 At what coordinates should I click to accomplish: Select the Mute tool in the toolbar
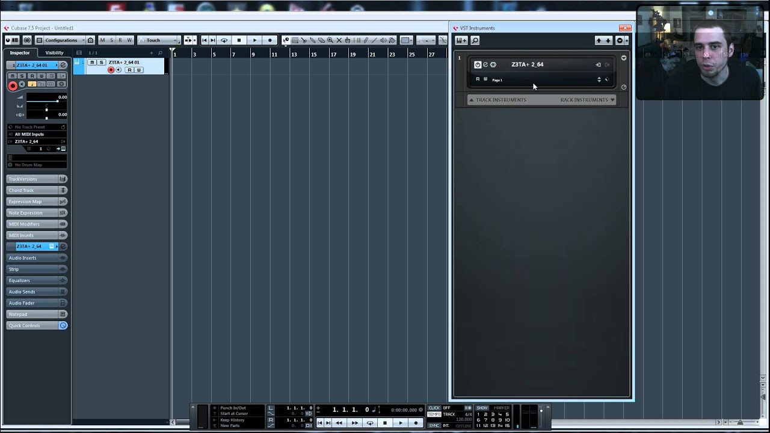click(339, 40)
